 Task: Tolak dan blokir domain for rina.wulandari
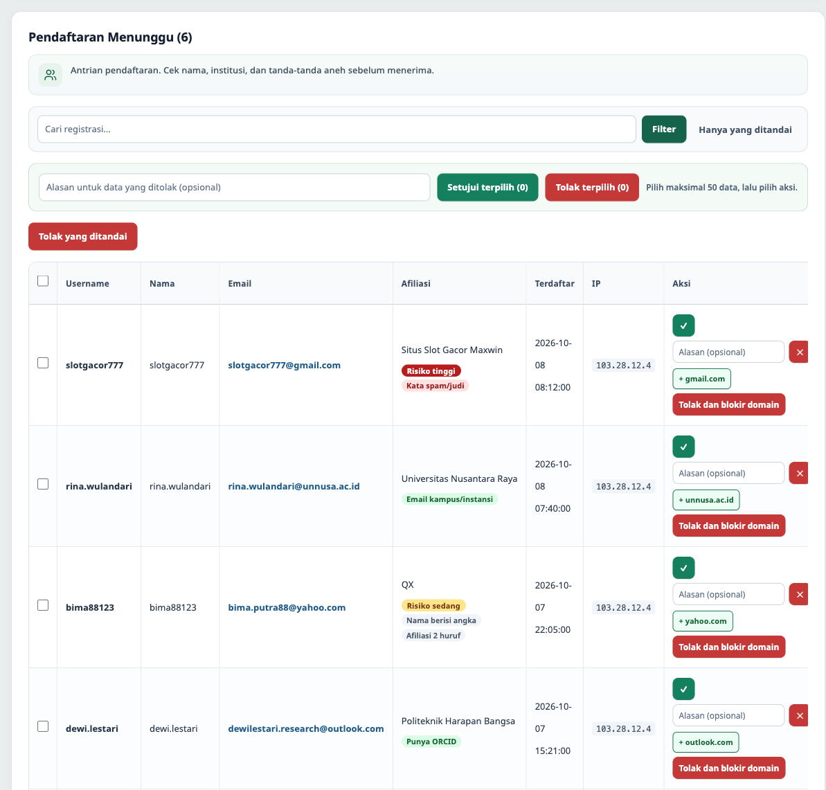[728, 526]
